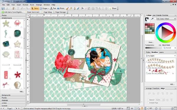Expand the Frames section

(x=13, y=98)
